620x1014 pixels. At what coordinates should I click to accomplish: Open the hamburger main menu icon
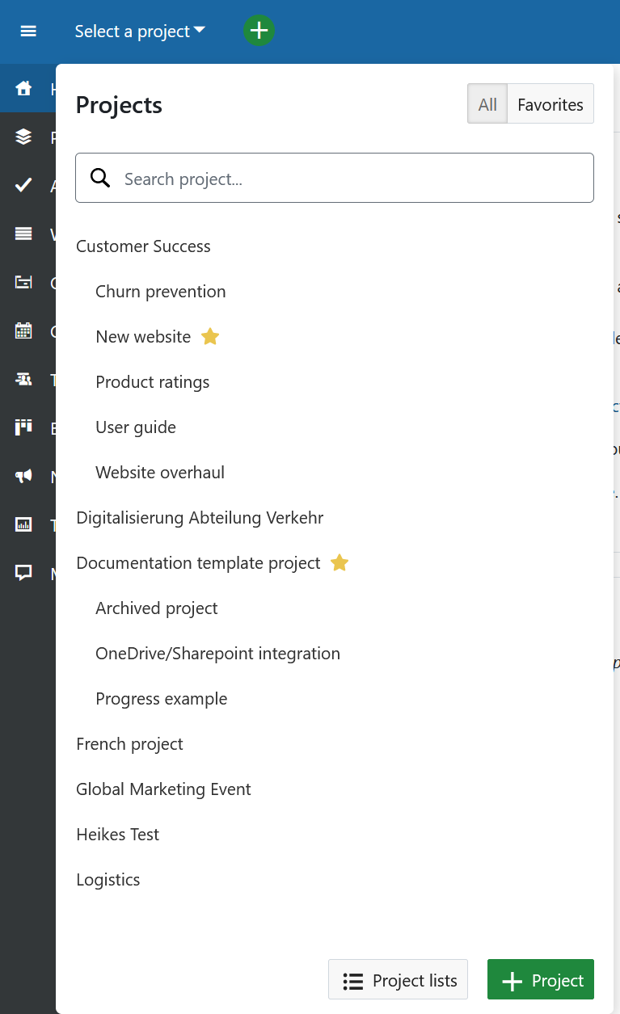tap(28, 32)
